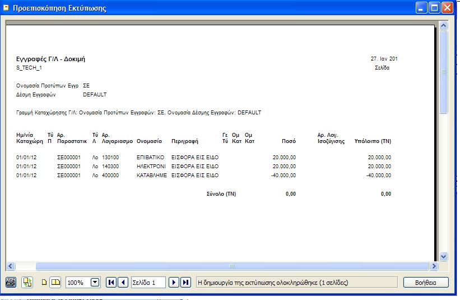Click the Σελίδα 1 page field

[x=148, y=283]
